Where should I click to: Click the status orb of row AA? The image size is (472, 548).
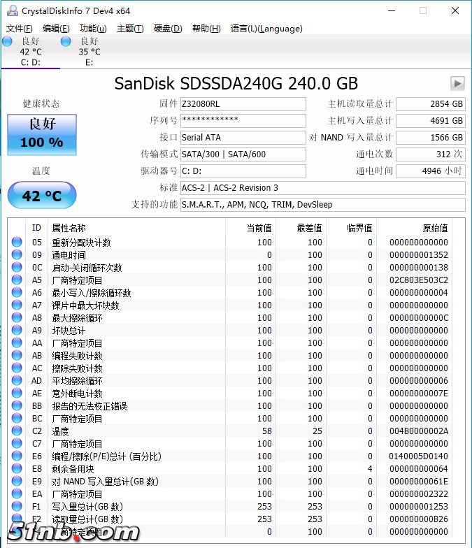point(17,342)
